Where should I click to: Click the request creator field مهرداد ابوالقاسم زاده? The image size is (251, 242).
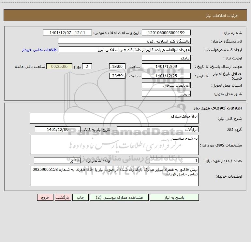[125, 49]
